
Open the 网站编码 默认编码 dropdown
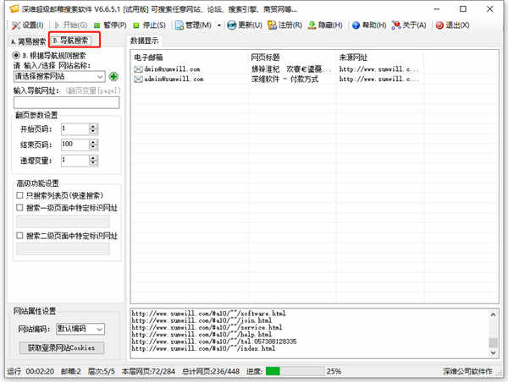pos(80,329)
